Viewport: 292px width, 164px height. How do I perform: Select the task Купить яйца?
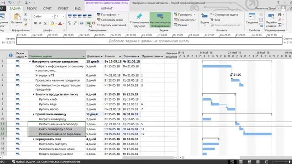tap(47, 104)
